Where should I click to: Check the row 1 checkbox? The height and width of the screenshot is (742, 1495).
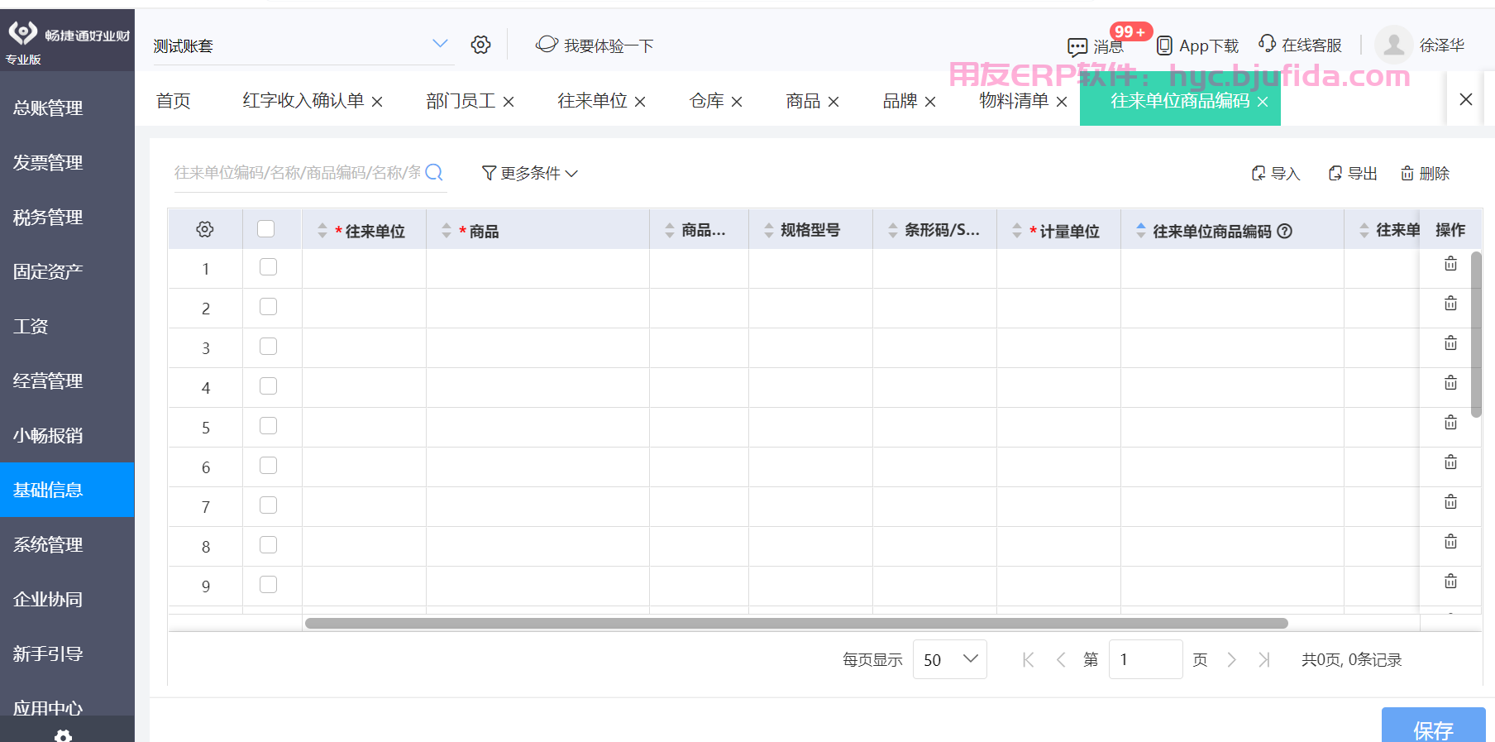point(268,266)
